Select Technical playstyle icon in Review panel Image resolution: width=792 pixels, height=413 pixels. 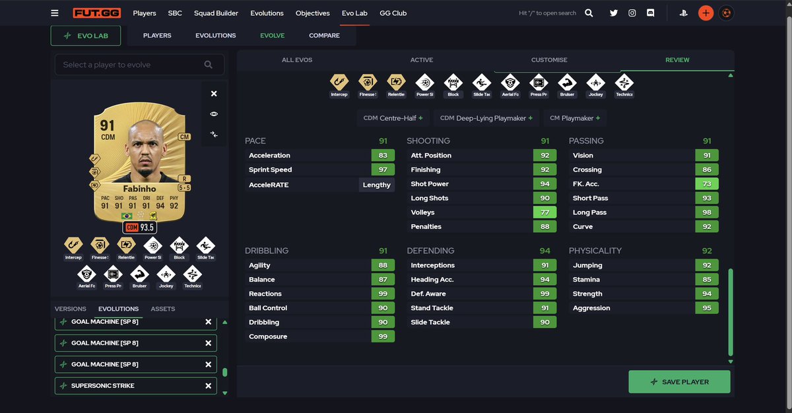tap(624, 83)
